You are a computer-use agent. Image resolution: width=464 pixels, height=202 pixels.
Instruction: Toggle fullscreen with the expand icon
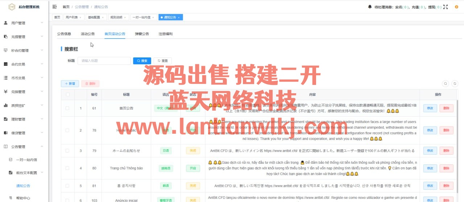point(446,7)
